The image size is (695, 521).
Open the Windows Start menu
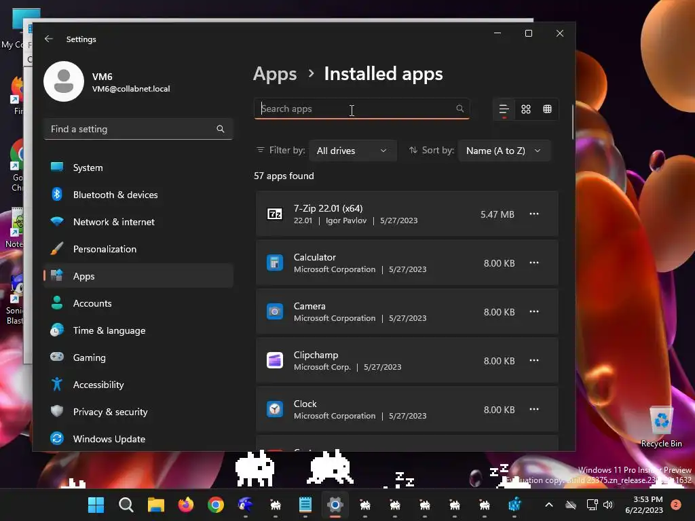click(x=96, y=505)
